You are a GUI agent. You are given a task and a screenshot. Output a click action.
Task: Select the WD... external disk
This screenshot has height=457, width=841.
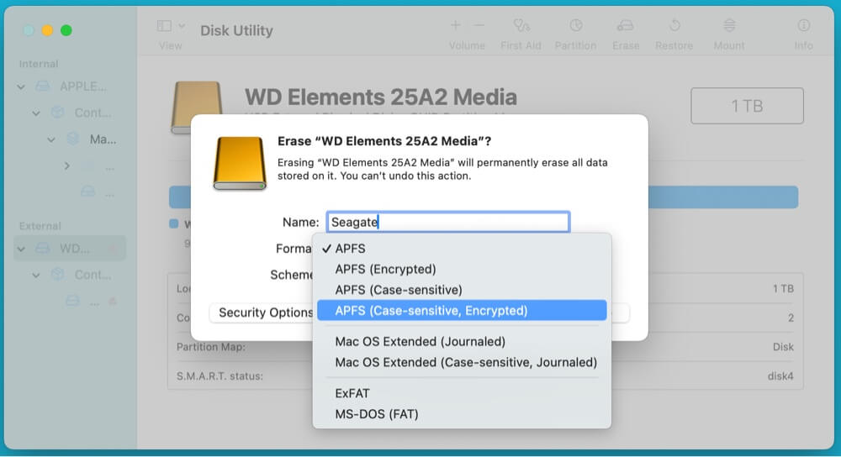pos(70,249)
